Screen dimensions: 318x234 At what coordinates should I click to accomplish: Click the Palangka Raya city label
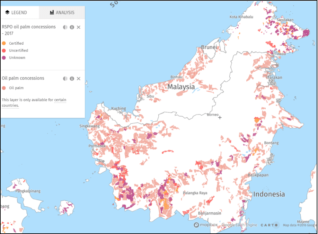[x=195, y=193]
